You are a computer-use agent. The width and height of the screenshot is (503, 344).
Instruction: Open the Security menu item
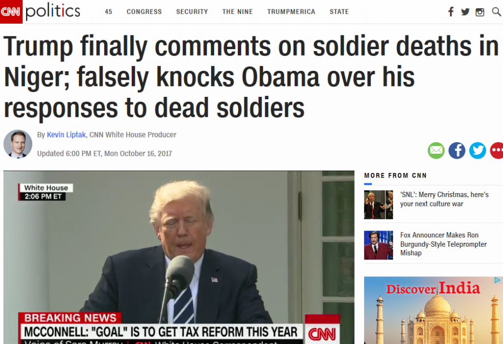point(192,12)
